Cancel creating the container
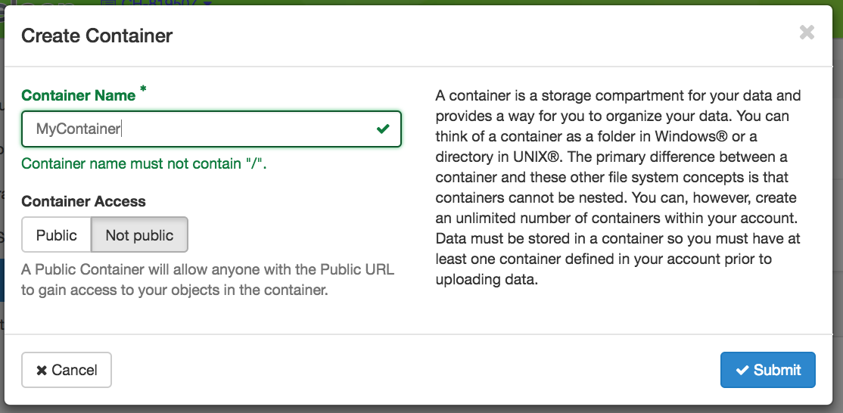This screenshot has height=413, width=843. click(x=67, y=370)
